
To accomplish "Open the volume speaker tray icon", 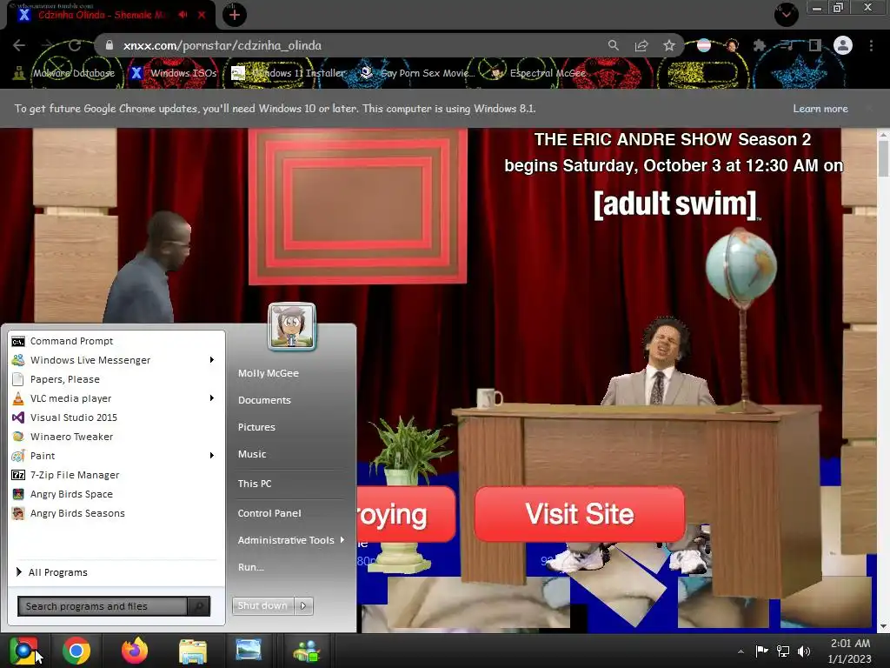I will pos(804,651).
